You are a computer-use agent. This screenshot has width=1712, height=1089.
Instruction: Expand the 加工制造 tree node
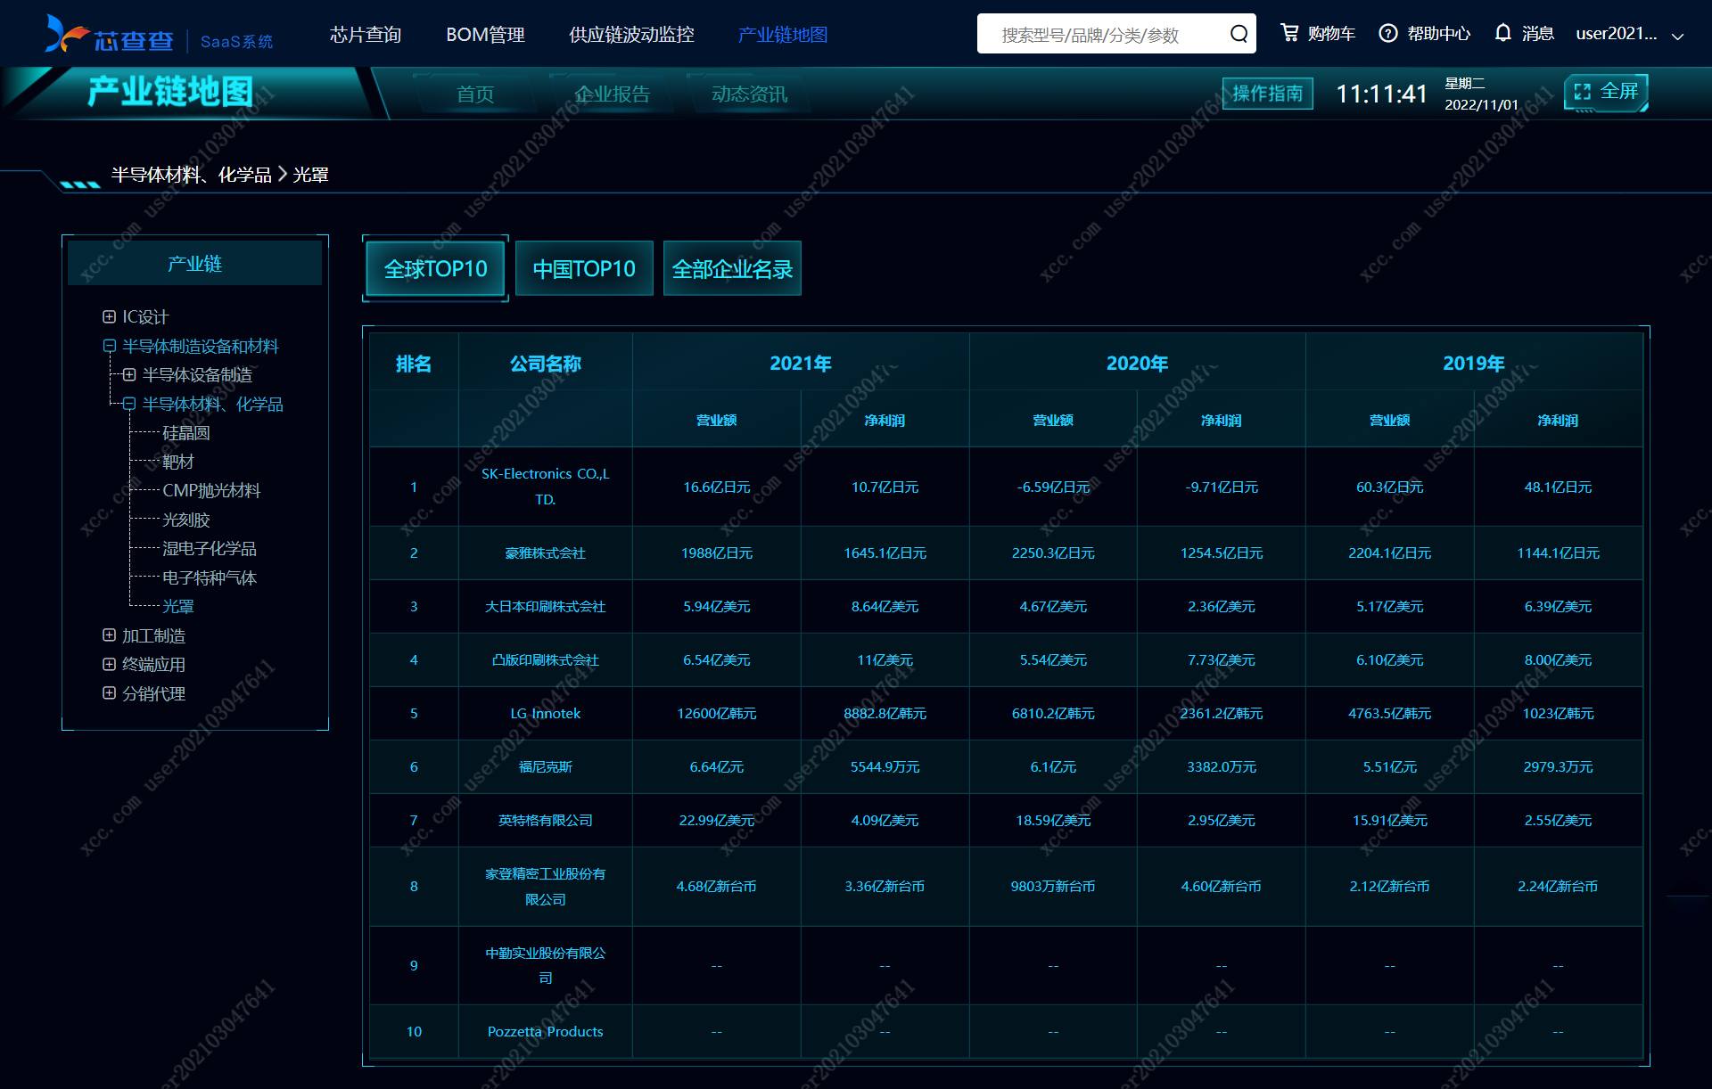[109, 635]
